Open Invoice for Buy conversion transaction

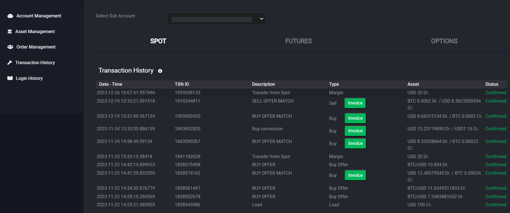[x=355, y=131]
